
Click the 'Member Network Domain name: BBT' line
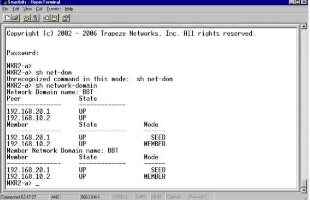tap(62, 151)
